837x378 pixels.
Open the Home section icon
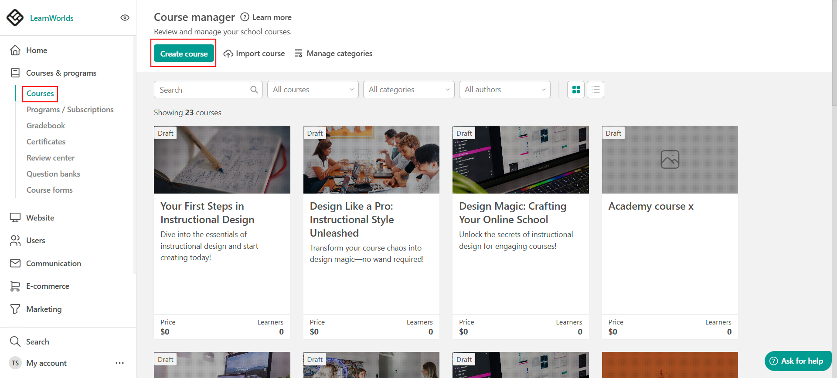coord(15,50)
